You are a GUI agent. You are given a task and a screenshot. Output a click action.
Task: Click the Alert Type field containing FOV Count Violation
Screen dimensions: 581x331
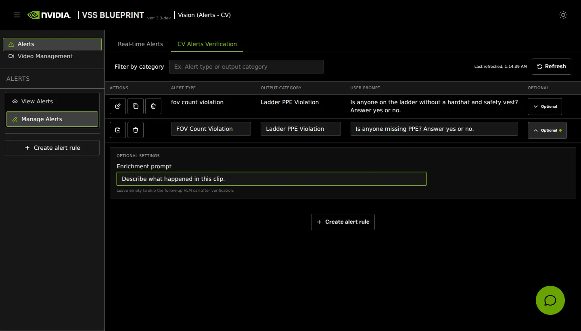point(211,129)
